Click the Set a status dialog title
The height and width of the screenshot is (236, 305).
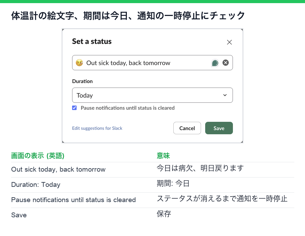pyautogui.click(x=92, y=42)
